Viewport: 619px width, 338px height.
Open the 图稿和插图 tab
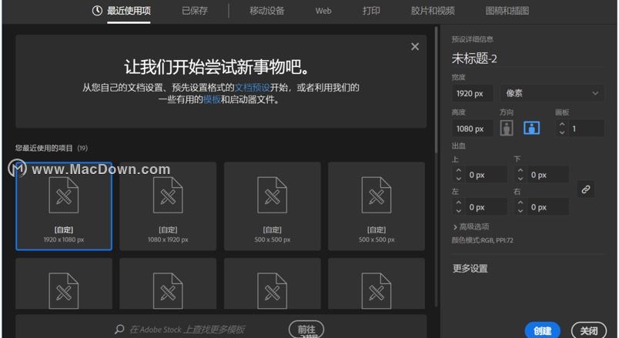507,11
